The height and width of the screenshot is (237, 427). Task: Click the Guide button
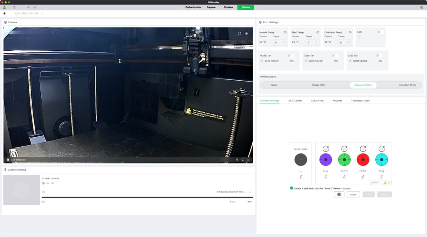pyautogui.click(x=353, y=194)
